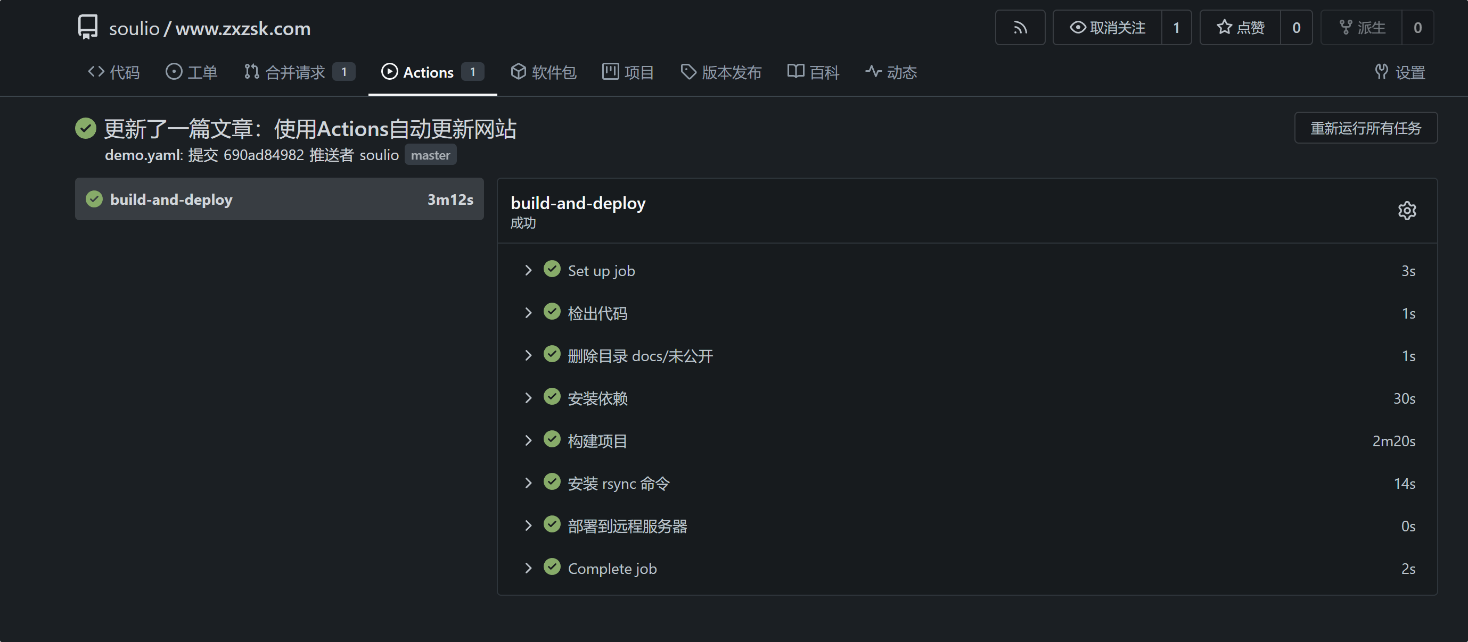This screenshot has width=1468, height=642.
Task: Click the master branch label
Action: tap(430, 155)
